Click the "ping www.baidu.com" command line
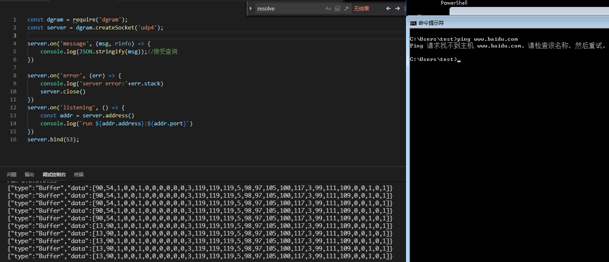The height and width of the screenshot is (262, 609). tap(464, 39)
